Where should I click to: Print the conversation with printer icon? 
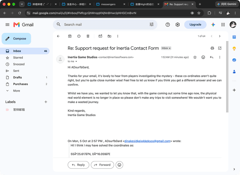pos(212,48)
